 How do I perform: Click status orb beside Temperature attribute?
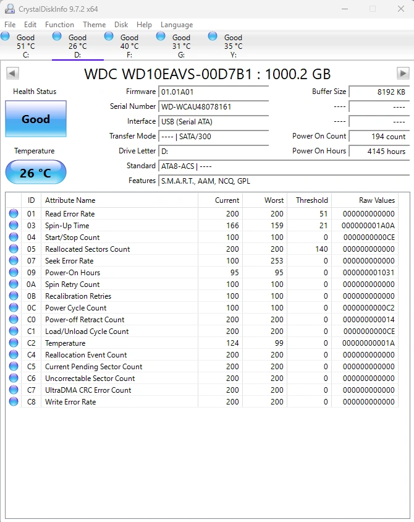(x=14, y=343)
